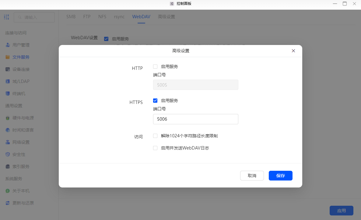
Task: Click the HTTPS label text
Action: pos(136,102)
